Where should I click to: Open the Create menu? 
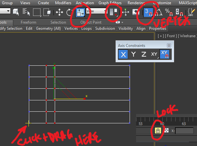point(43,3)
